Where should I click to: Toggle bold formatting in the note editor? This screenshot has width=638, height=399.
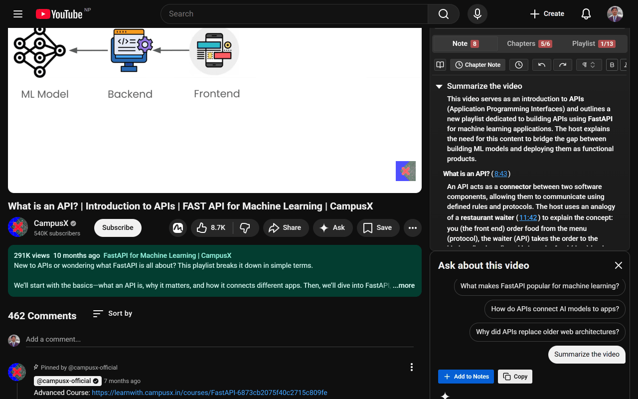[612, 64]
